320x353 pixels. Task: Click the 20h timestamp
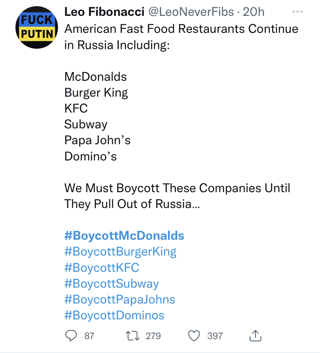pyautogui.click(x=254, y=12)
